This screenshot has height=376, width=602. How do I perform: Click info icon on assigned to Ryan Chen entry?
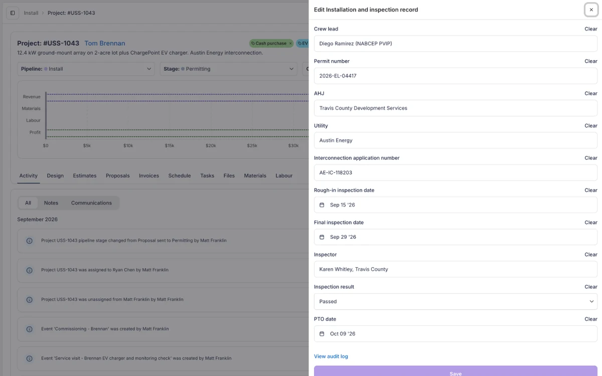click(30, 270)
